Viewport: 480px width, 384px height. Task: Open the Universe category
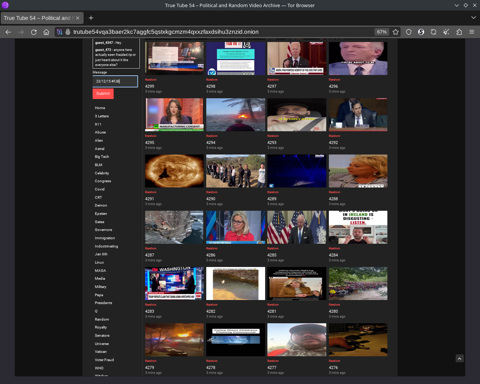pyautogui.click(x=102, y=344)
